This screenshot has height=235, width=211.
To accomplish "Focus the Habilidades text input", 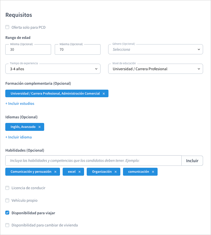I will pyautogui.click(x=93, y=161).
